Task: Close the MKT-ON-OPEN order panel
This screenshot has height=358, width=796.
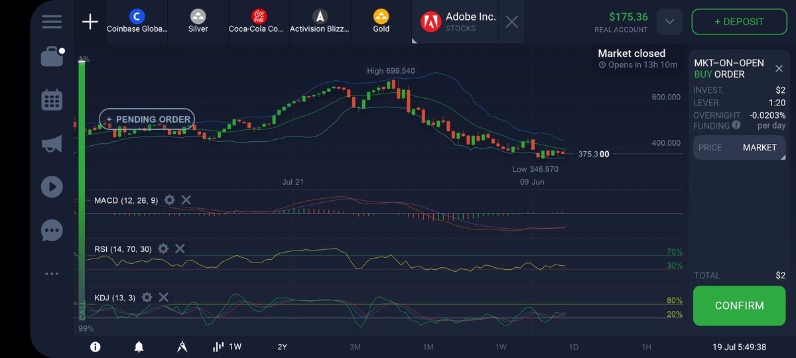Action: (779, 68)
